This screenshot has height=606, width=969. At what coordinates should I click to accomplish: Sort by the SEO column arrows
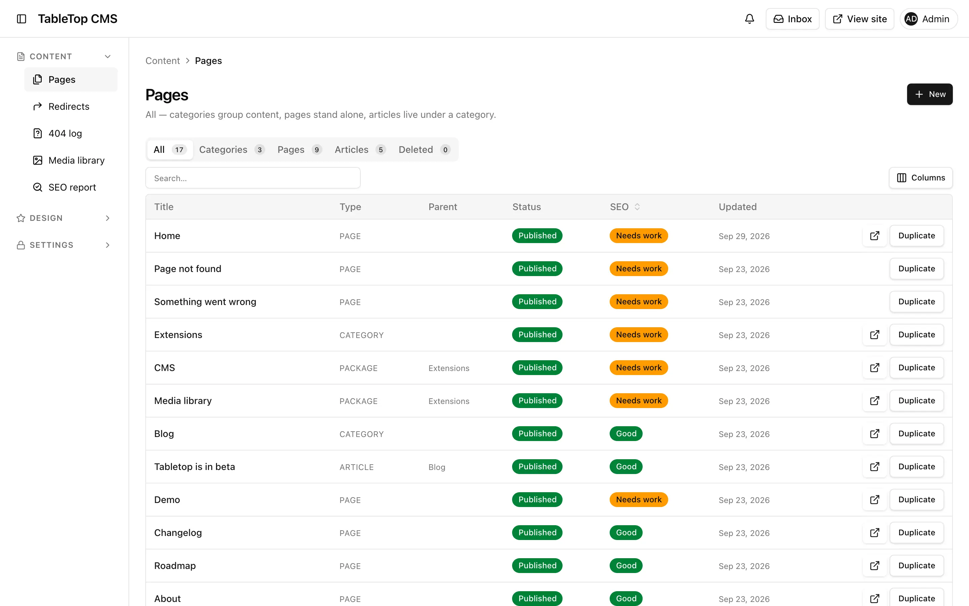coord(637,207)
